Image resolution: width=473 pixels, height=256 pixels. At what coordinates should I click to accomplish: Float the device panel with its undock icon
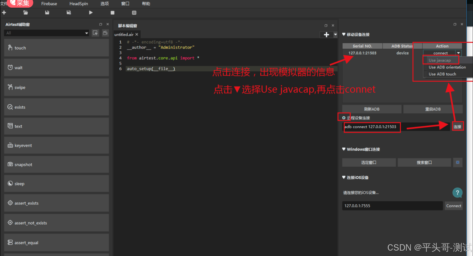pyautogui.click(x=455, y=24)
